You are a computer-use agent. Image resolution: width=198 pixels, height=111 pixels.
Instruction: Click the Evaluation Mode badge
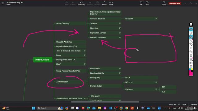[175, 3]
